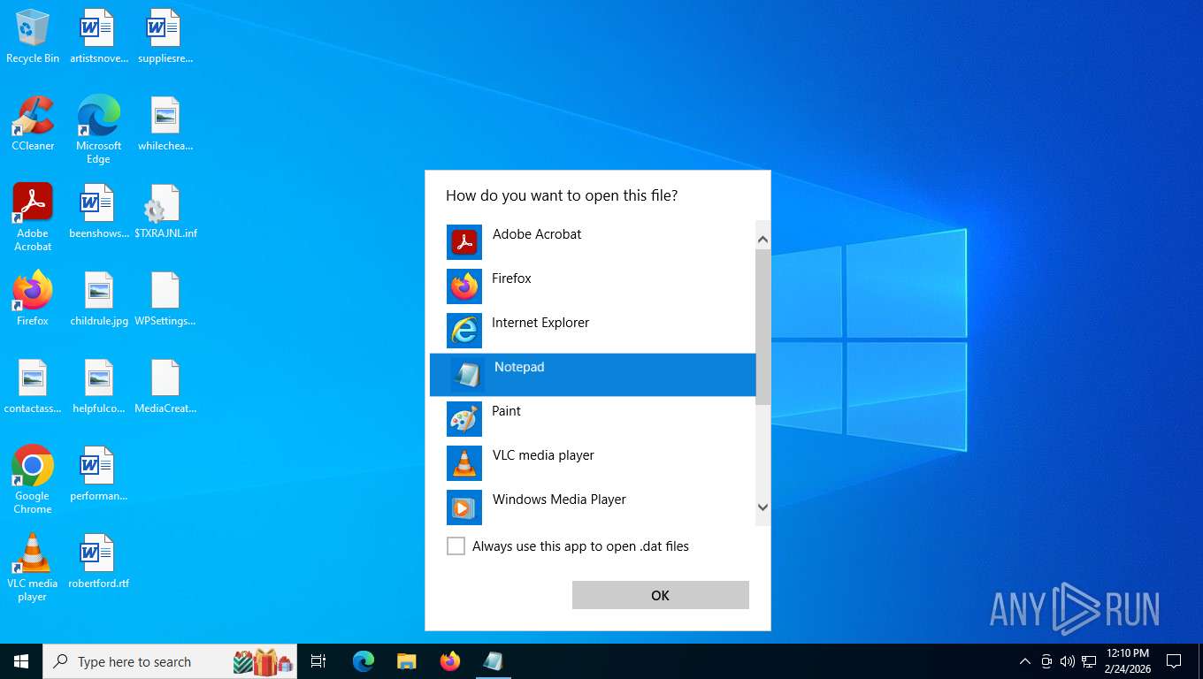The height and width of the screenshot is (679, 1203).
Task: Click the Type here to search box
Action: (170, 661)
